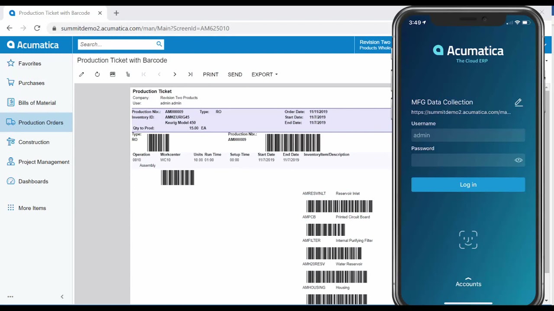The image size is (554, 311).
Task: Go to next report page
Action: [x=175, y=74]
